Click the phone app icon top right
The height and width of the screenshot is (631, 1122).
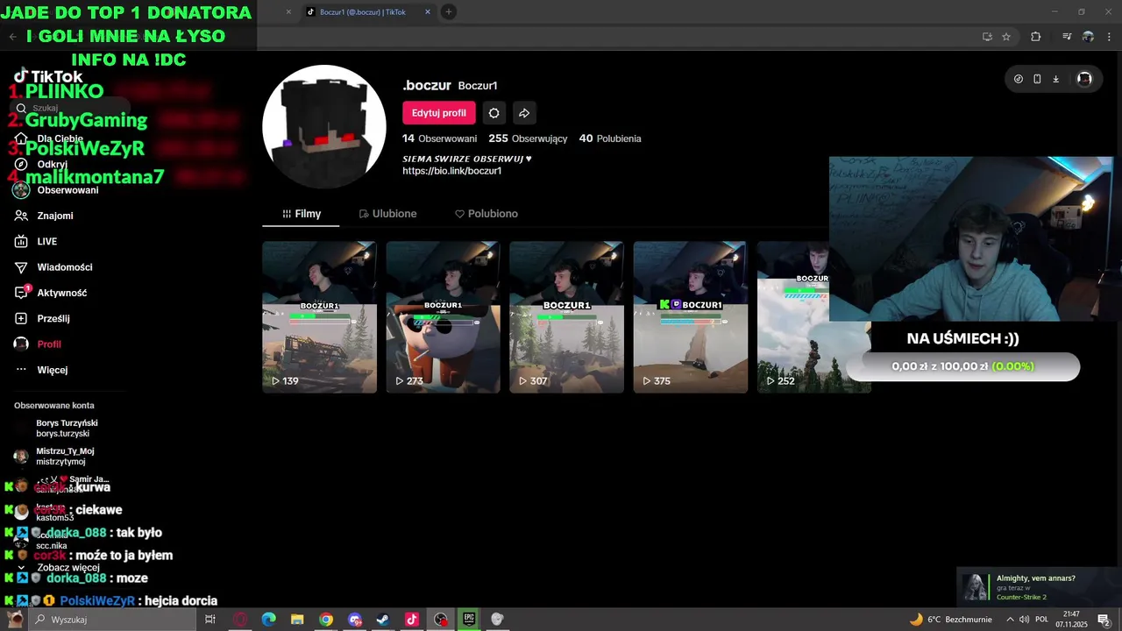(x=1037, y=79)
